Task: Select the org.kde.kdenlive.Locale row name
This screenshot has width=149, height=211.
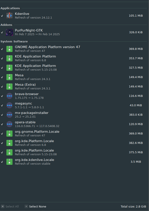Action: pyautogui.click(x=35, y=160)
